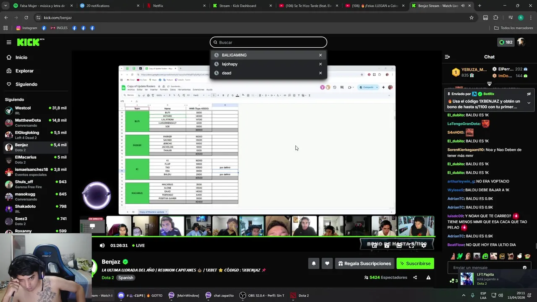Share the stream via share icon
Image resolution: width=537 pixels, height=302 pixels.
(x=415, y=278)
